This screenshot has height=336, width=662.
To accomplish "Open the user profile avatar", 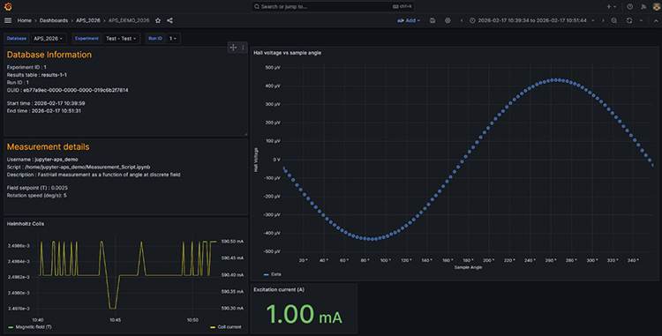I will [x=657, y=6].
